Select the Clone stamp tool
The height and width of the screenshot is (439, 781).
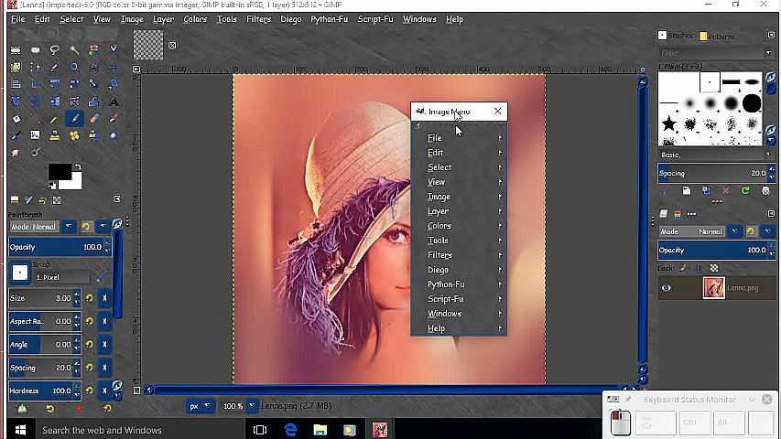(55, 135)
